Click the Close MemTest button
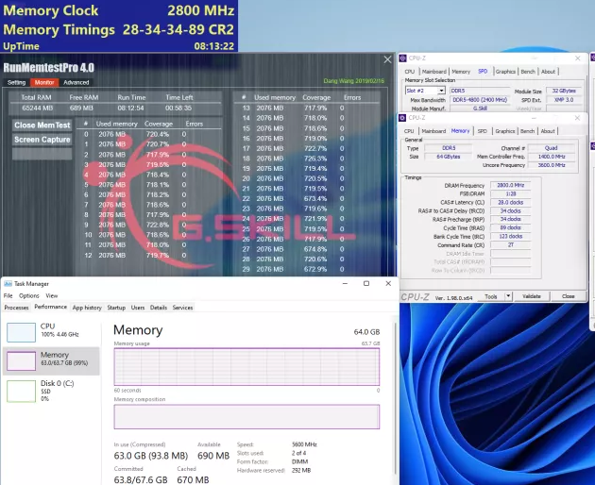The height and width of the screenshot is (485, 595). 42,125
